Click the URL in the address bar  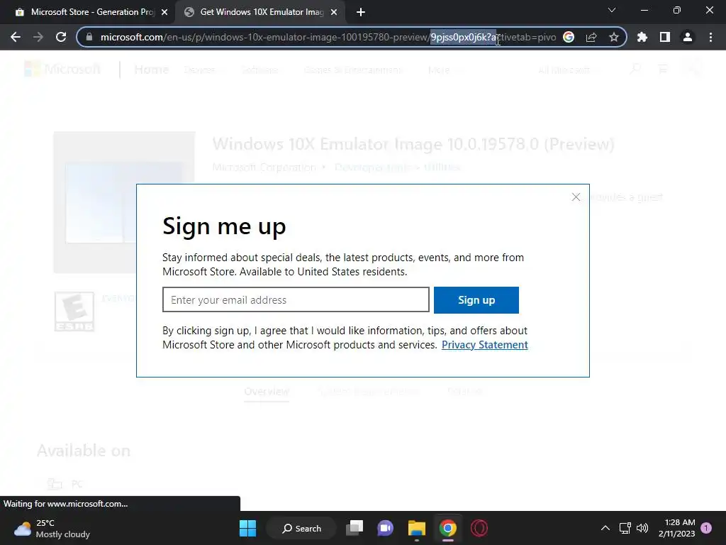click(328, 37)
